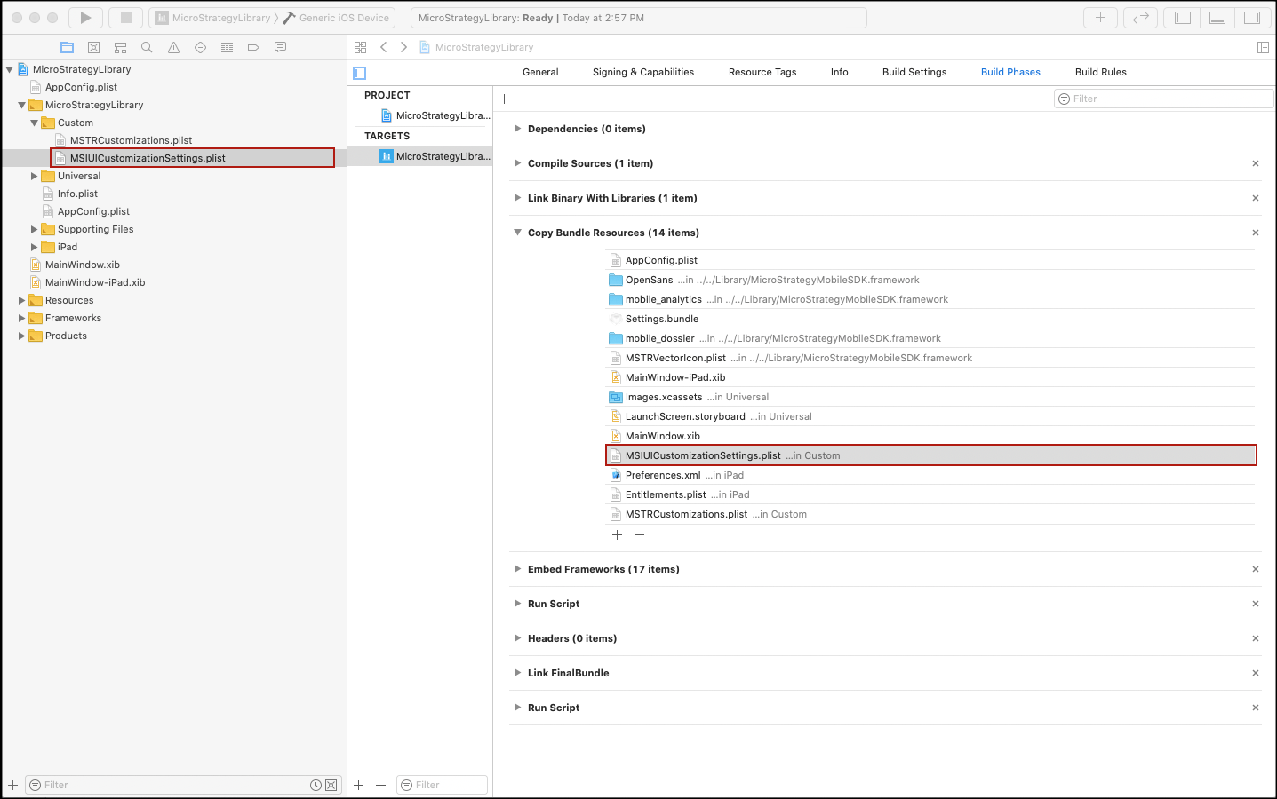
Task: Expand the Embed Frameworks (17 items) phase
Action: point(517,569)
